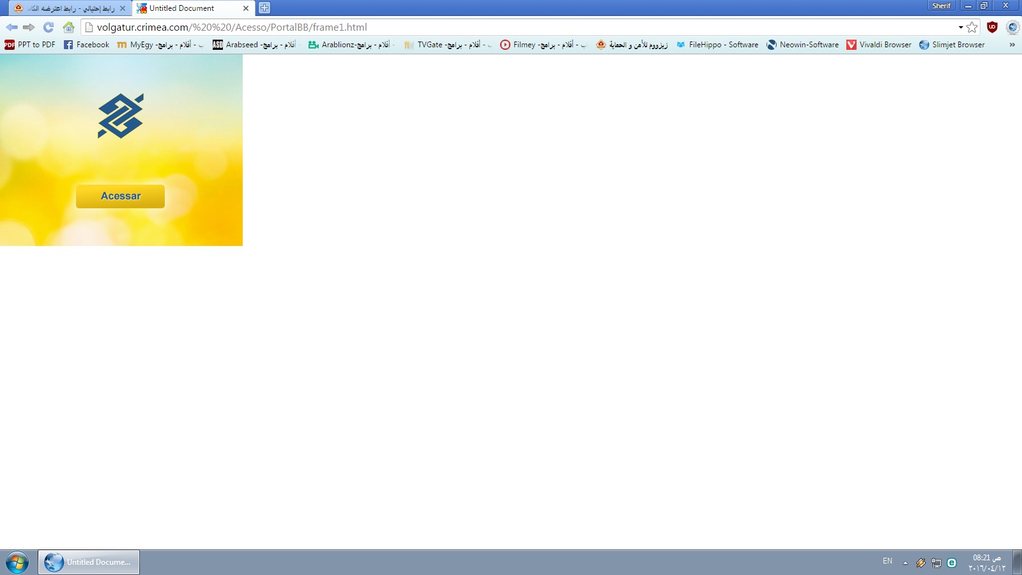This screenshot has width=1022, height=575.
Task: Show hidden system tray icons
Action: [x=905, y=563]
